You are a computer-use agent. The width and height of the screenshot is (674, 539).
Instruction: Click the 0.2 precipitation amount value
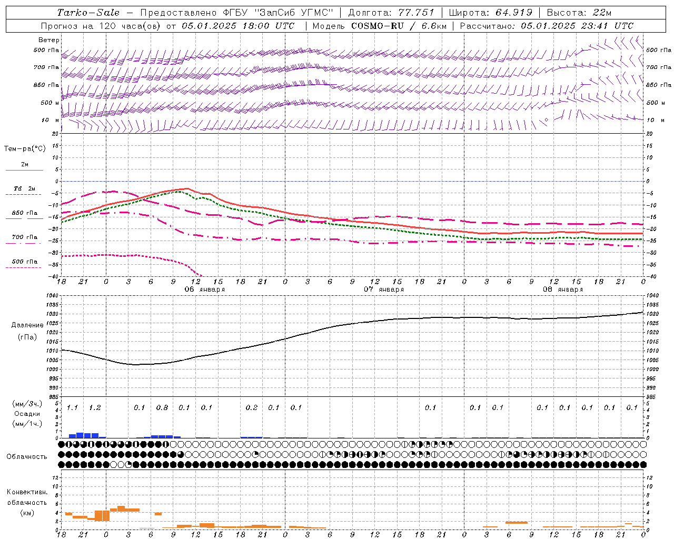[x=252, y=408]
